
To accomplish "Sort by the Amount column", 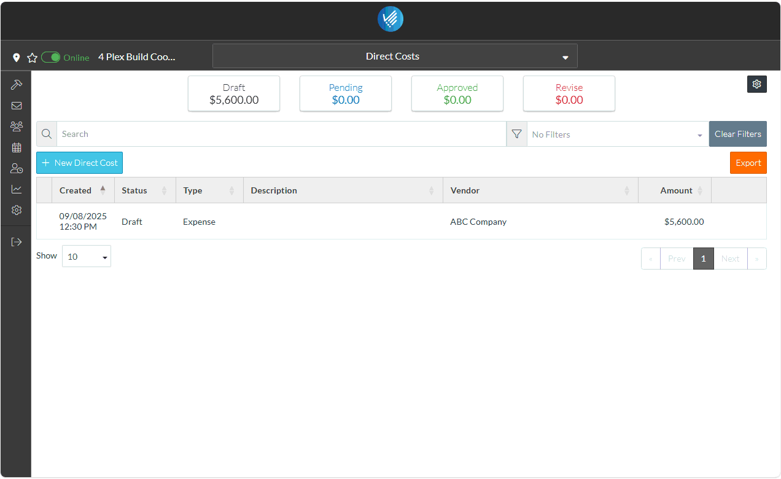I will [x=675, y=190].
